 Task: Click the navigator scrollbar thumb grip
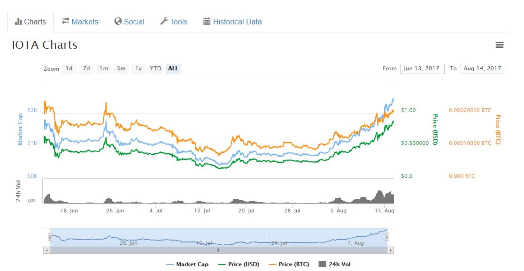[218, 250]
